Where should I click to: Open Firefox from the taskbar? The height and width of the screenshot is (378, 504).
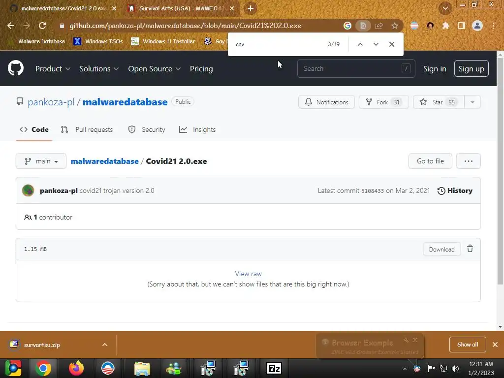(x=76, y=368)
